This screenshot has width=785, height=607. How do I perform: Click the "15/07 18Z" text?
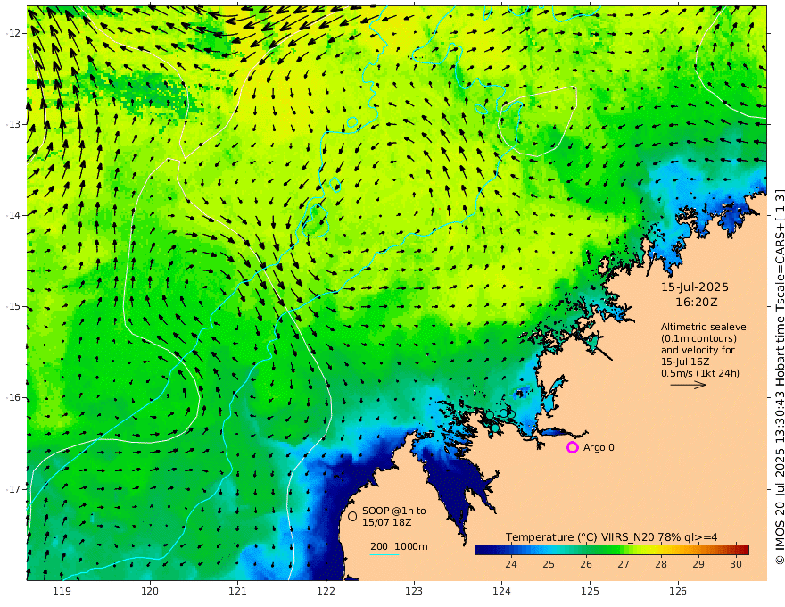point(387,522)
